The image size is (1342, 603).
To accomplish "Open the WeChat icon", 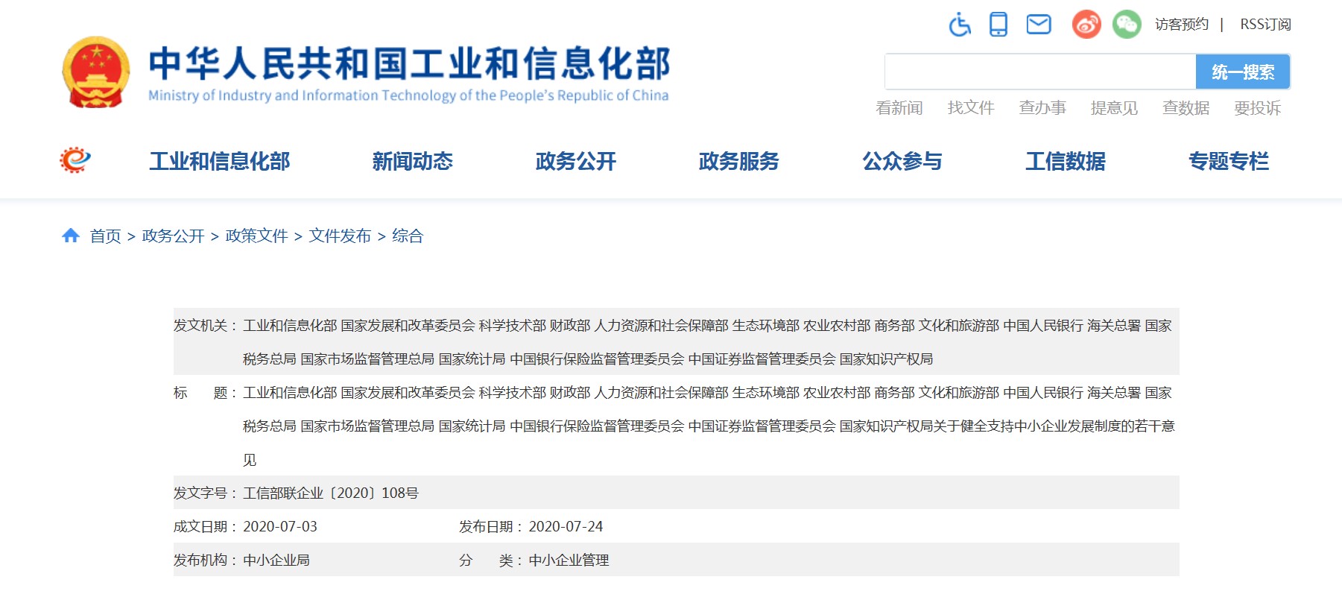I will [x=1127, y=25].
